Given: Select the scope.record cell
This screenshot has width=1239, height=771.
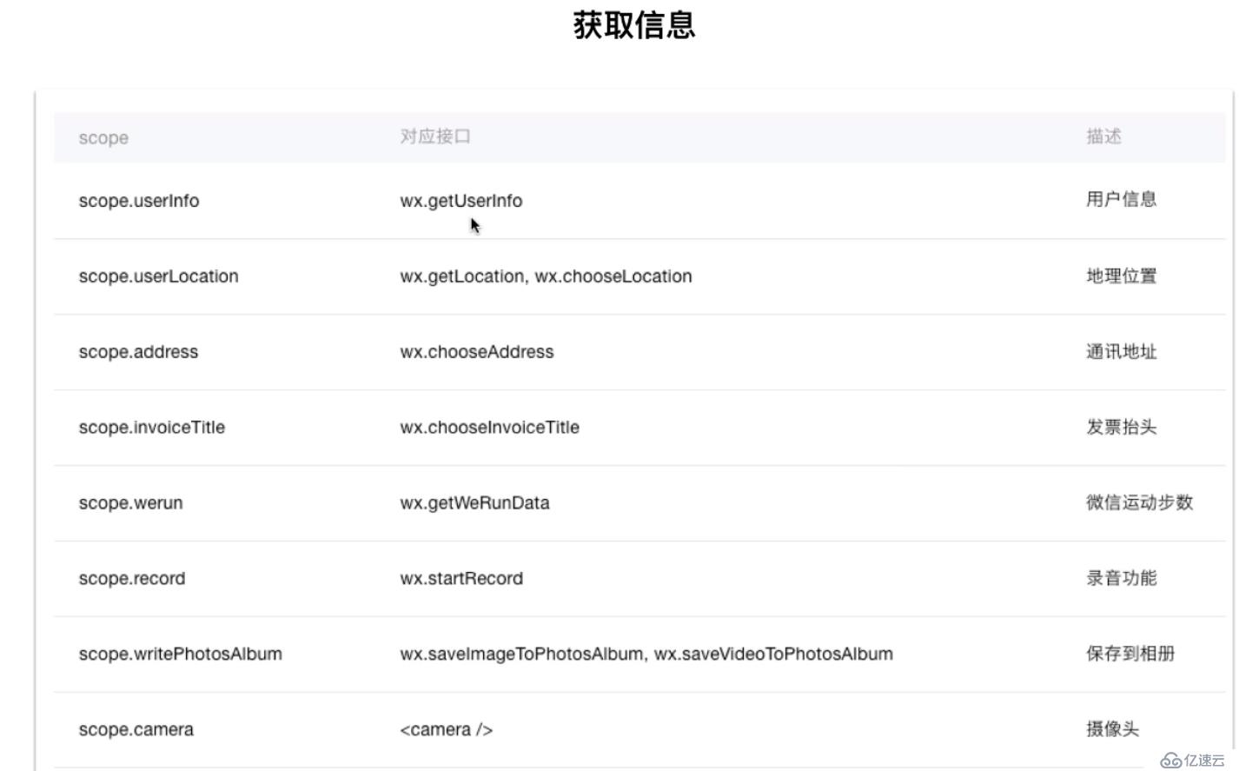Looking at the screenshot, I should point(132,579).
